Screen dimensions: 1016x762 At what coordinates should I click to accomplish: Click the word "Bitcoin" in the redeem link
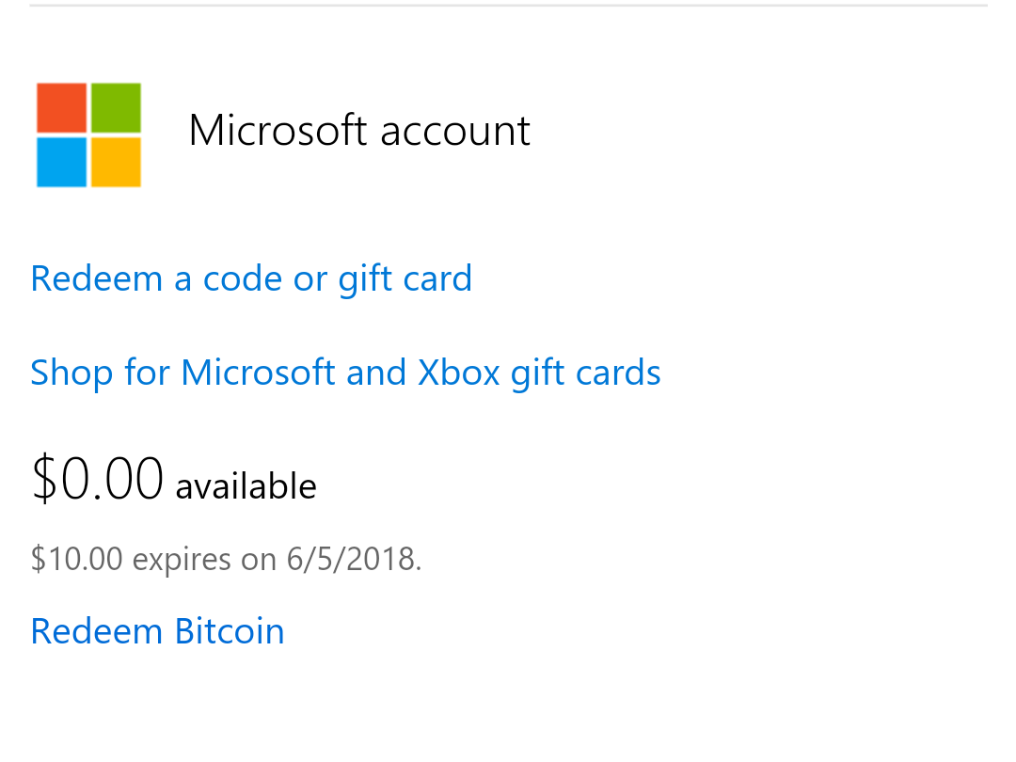230,631
